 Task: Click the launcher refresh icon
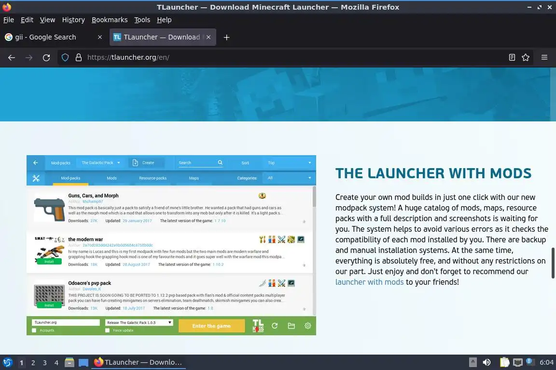pyautogui.click(x=275, y=326)
